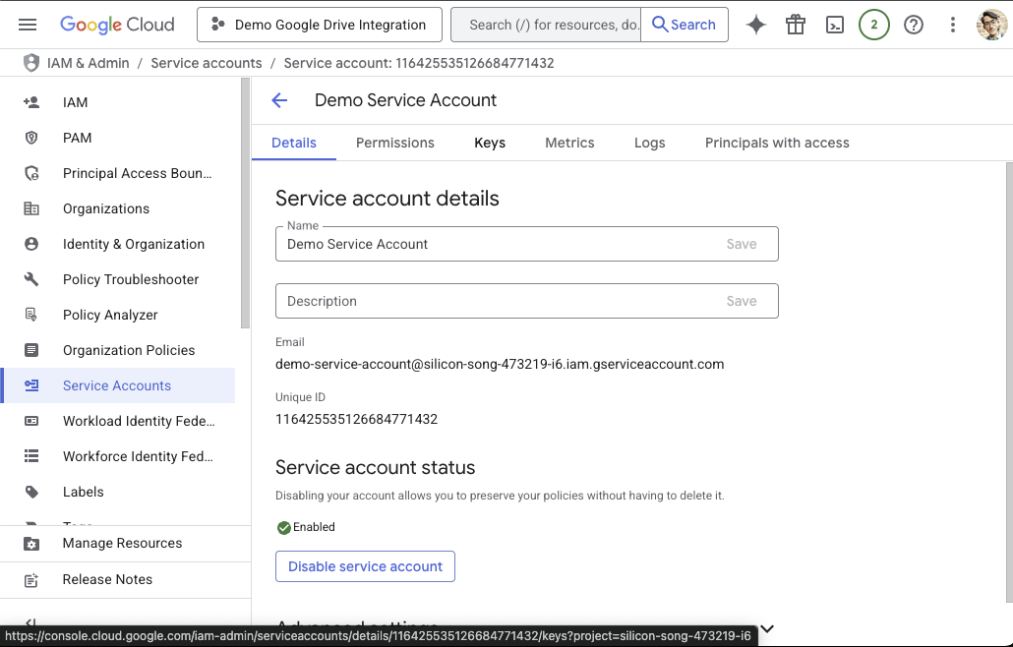Click Save in the Description field
The height and width of the screenshot is (647, 1013).
[x=741, y=301]
